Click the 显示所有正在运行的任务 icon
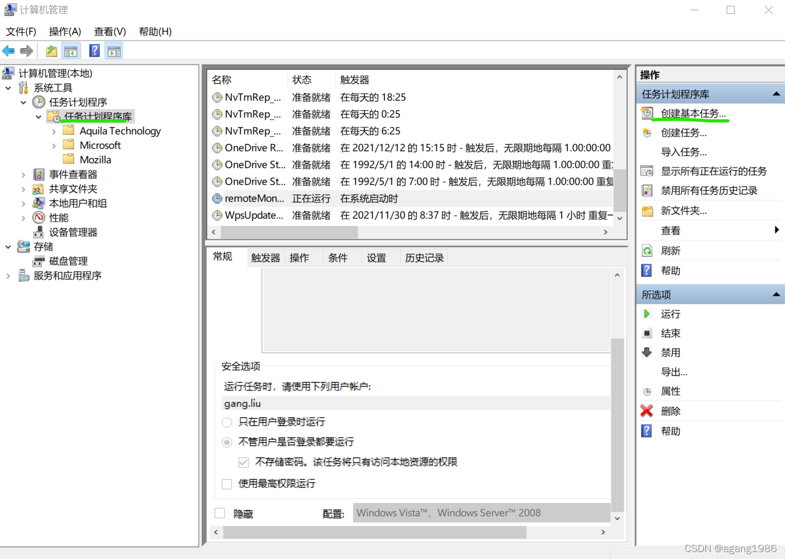 (x=647, y=171)
